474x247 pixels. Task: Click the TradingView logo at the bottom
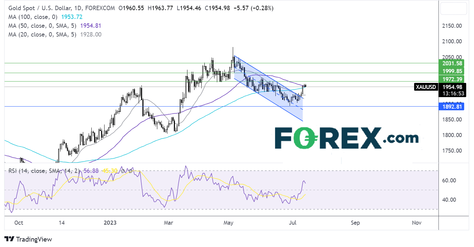click(x=28, y=239)
